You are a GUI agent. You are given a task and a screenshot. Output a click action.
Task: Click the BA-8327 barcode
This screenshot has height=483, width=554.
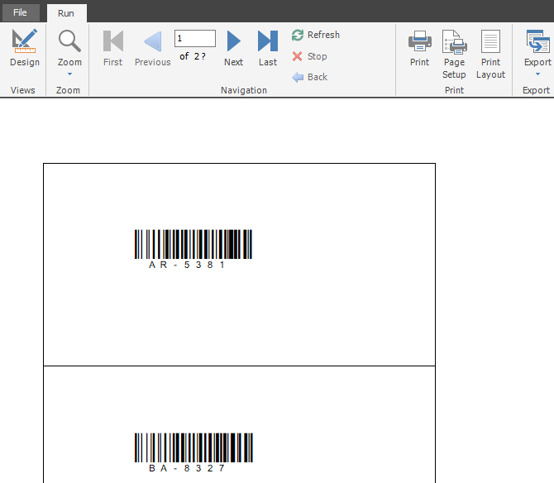pos(193,447)
